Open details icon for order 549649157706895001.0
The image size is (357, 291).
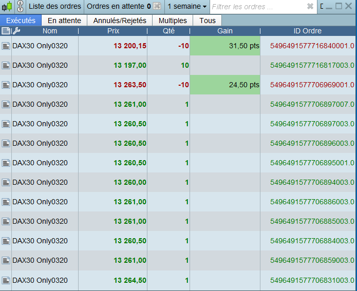6,163
